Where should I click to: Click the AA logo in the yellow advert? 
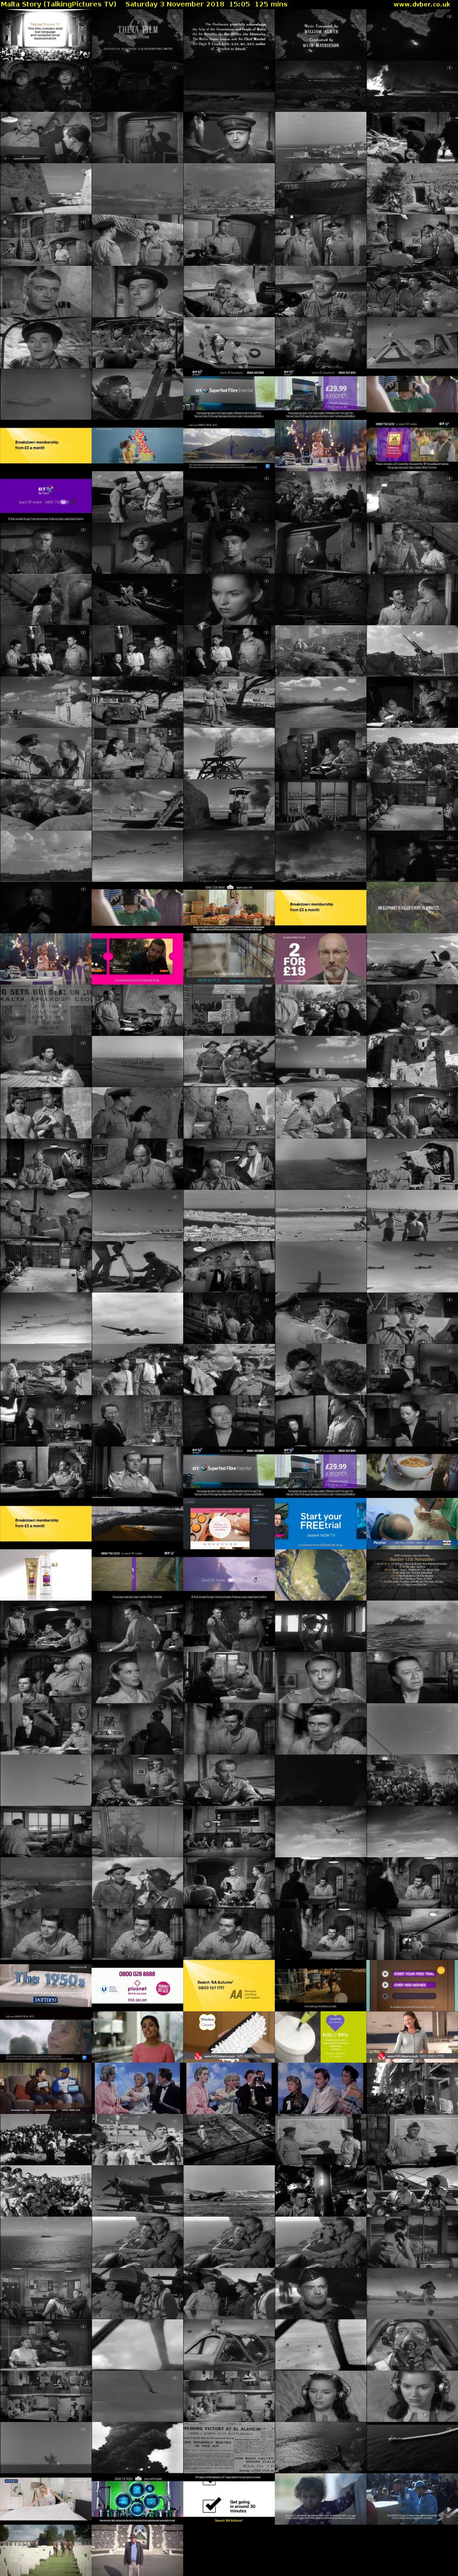pos(235,1994)
